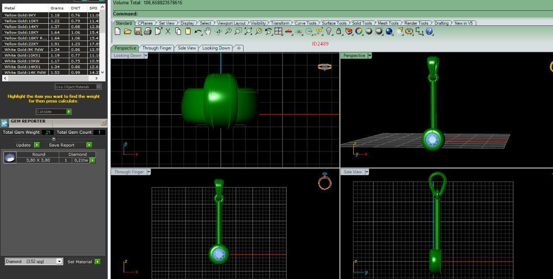Select the Rotate View tool
Viewport: 553px width, 279px height.
coord(218,31)
